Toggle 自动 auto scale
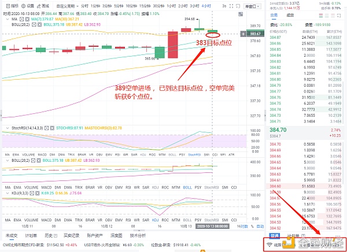The height and width of the screenshot is (252, 347). (x=260, y=227)
